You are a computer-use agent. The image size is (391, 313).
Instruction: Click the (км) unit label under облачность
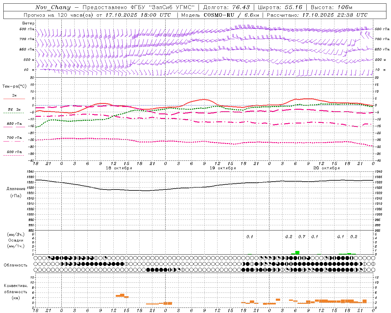coord(16,298)
